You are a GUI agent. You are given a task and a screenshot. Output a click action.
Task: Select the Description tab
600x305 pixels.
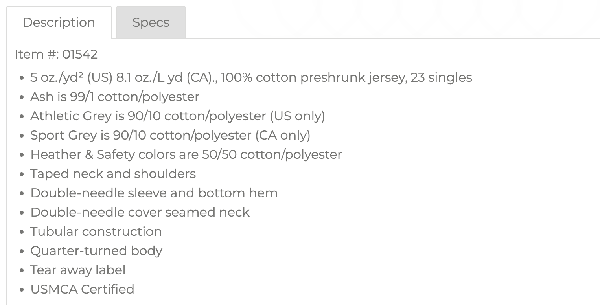tap(59, 22)
